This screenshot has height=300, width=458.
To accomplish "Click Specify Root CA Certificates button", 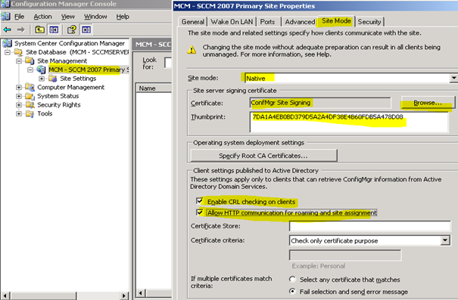I will [263, 156].
